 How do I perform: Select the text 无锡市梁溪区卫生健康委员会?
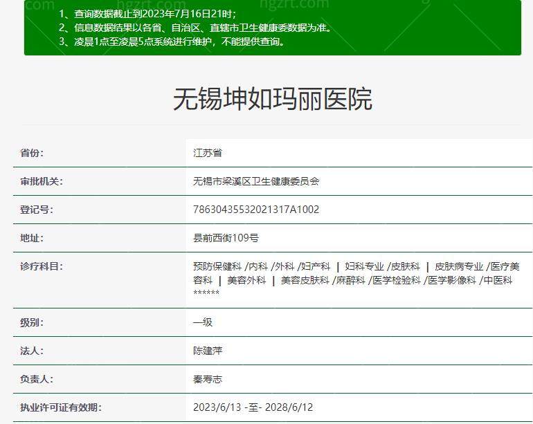click(256, 181)
